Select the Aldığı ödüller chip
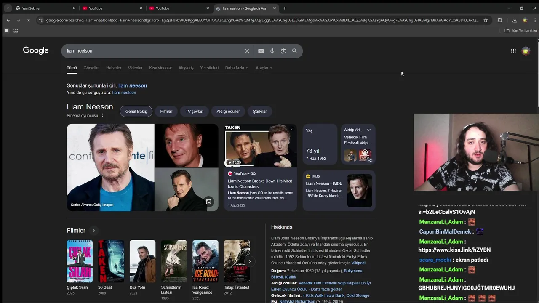Screen dimensions: 539x303 click(228, 112)
